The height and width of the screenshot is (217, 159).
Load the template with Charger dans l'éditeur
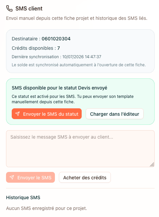tap(114, 114)
